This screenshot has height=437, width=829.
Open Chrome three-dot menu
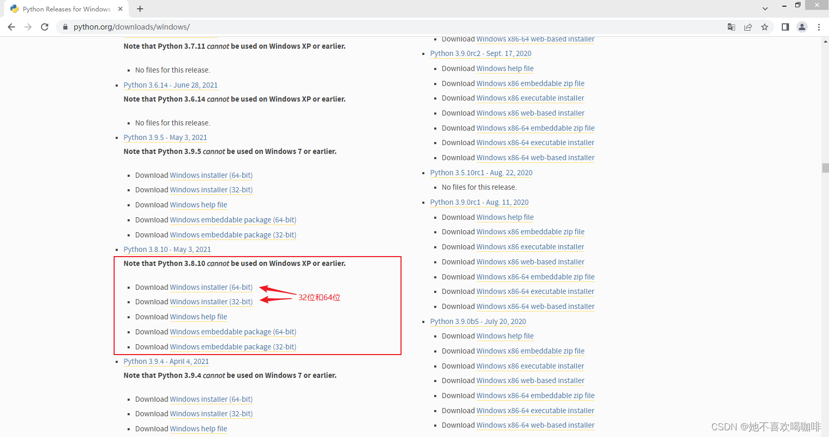click(819, 27)
